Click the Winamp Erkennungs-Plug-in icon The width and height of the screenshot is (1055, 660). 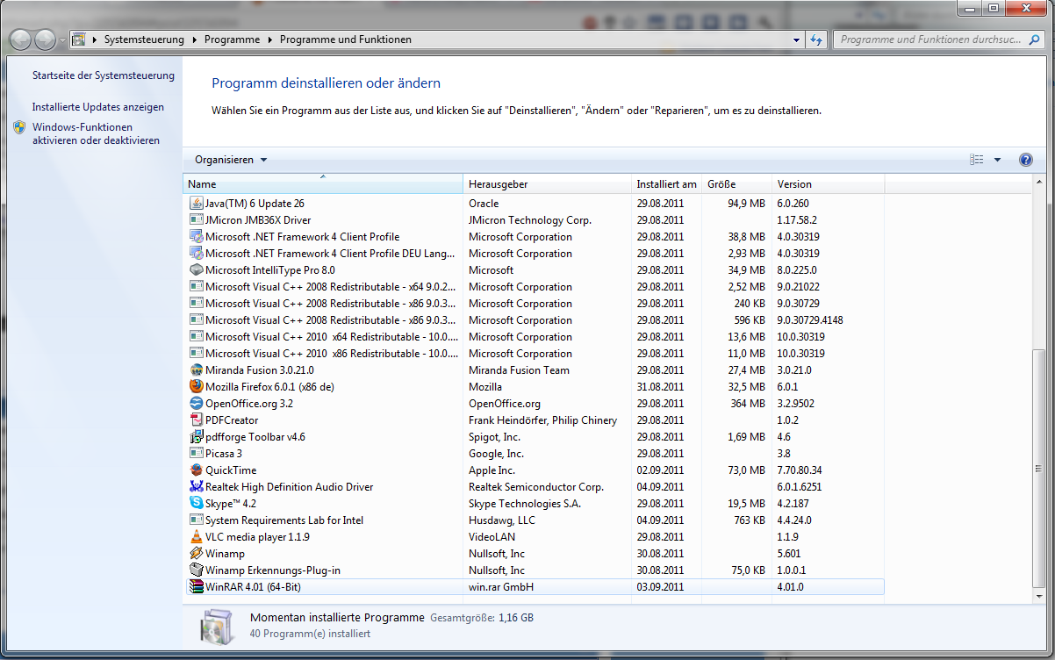pos(197,570)
